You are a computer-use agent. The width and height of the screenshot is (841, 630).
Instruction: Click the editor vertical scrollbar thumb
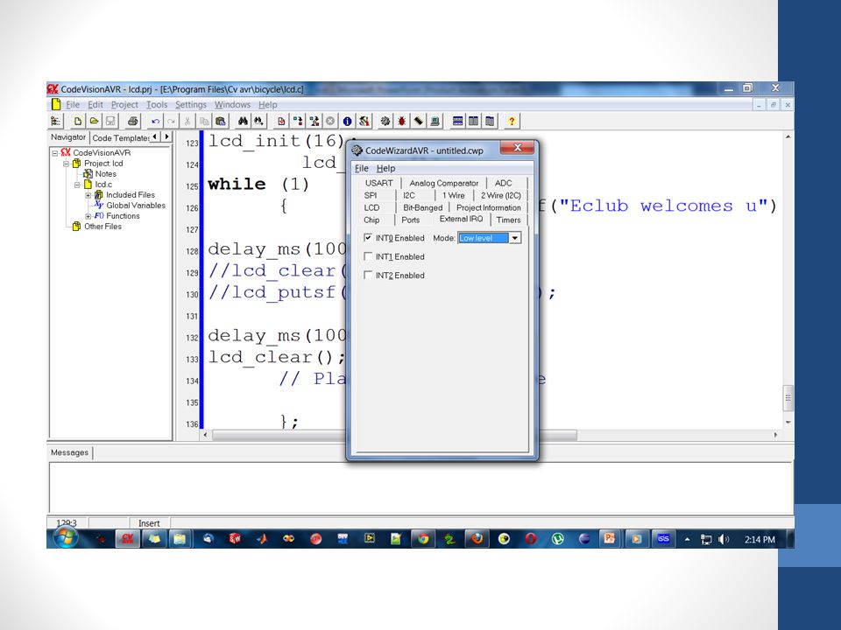point(788,398)
